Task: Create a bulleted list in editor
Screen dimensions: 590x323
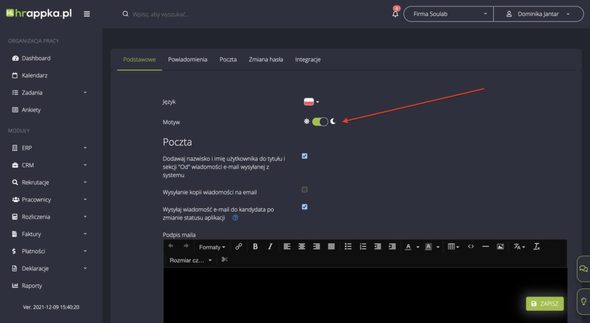Action: pyautogui.click(x=348, y=246)
